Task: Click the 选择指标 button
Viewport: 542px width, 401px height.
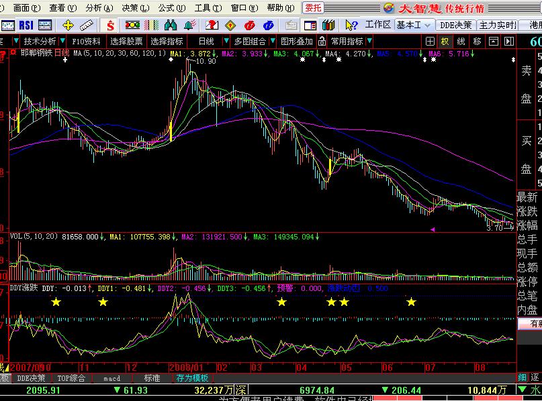Action: (167, 42)
